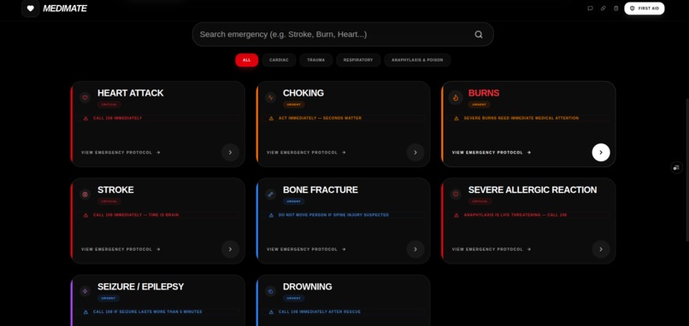
Task: Click the Burns flame icon
Action: click(x=456, y=97)
